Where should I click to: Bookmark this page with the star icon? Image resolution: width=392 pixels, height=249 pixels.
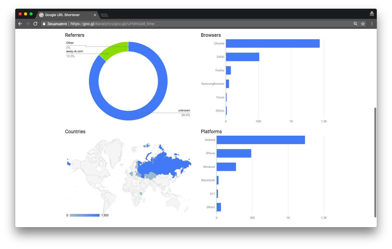(363, 24)
